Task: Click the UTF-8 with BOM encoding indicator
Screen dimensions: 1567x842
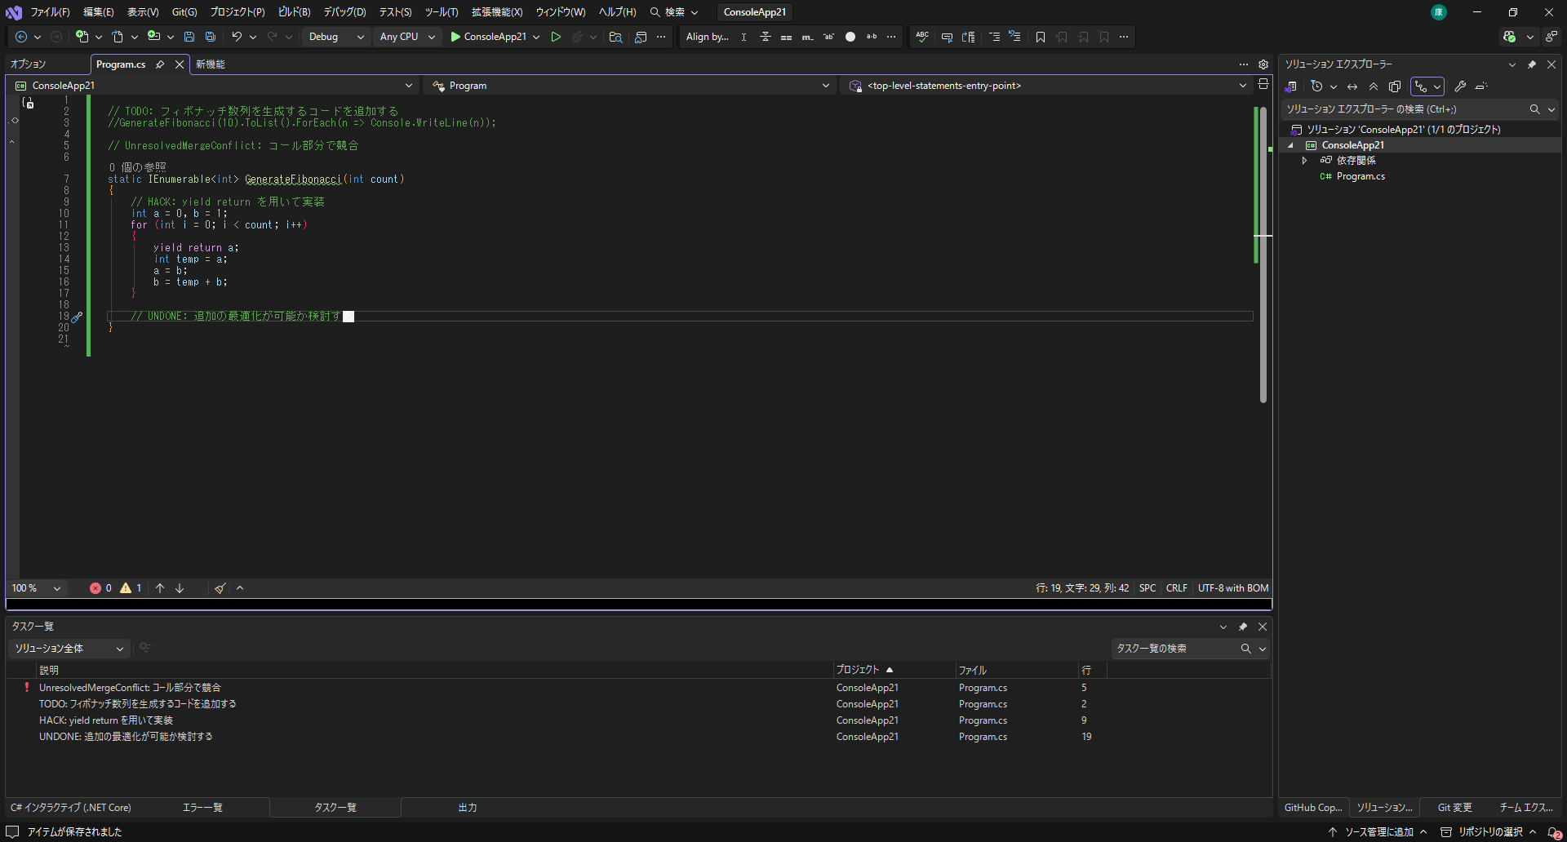Action: pos(1233,588)
